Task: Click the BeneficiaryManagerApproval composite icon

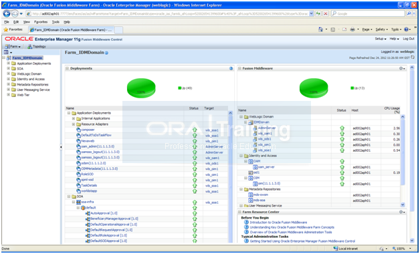Action: pyautogui.click(x=88, y=219)
